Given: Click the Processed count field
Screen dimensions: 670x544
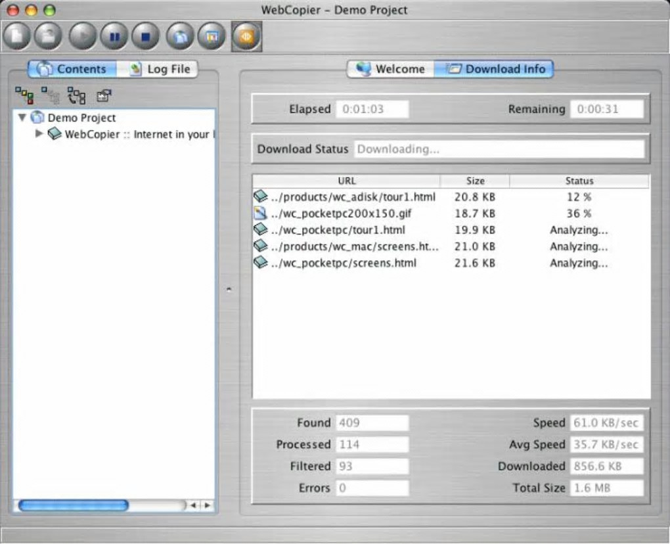Looking at the screenshot, I should pyautogui.click(x=372, y=444).
